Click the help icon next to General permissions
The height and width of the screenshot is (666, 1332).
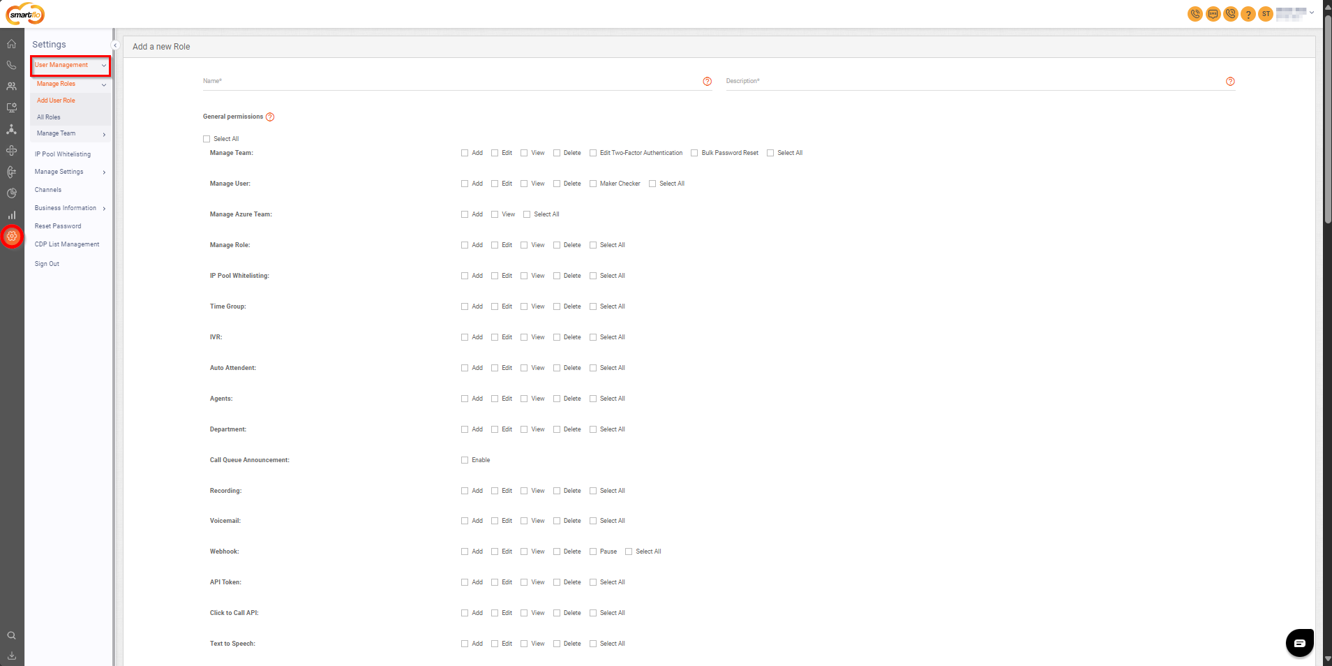coord(270,117)
